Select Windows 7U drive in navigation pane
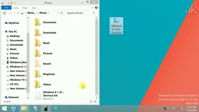Screen dimensions: 199x112 click(16, 80)
